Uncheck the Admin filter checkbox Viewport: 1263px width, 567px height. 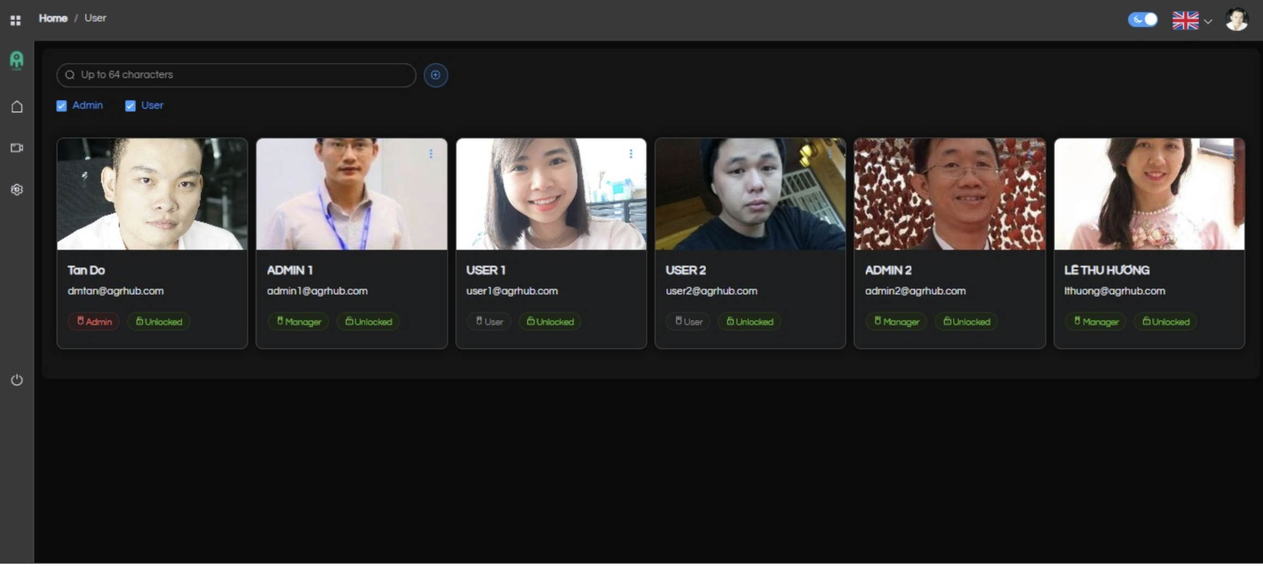pos(61,106)
